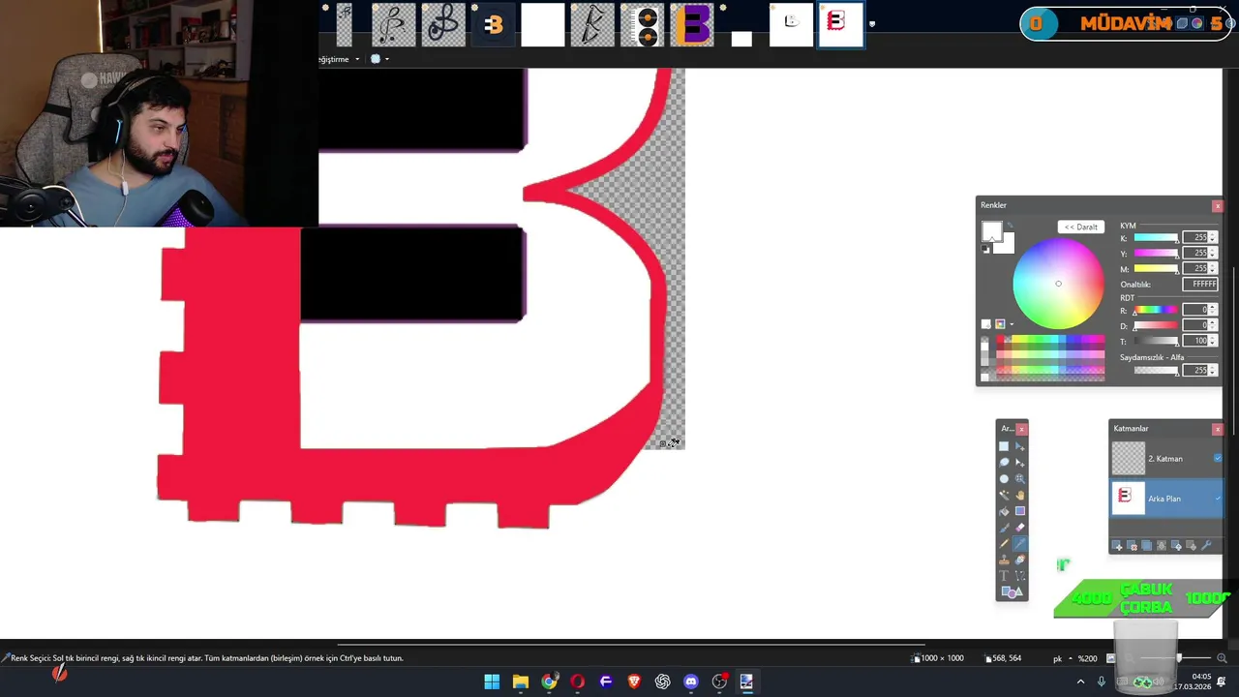Add a new layer in Katmanlar panel
This screenshot has height=697, width=1239.
1117,545
